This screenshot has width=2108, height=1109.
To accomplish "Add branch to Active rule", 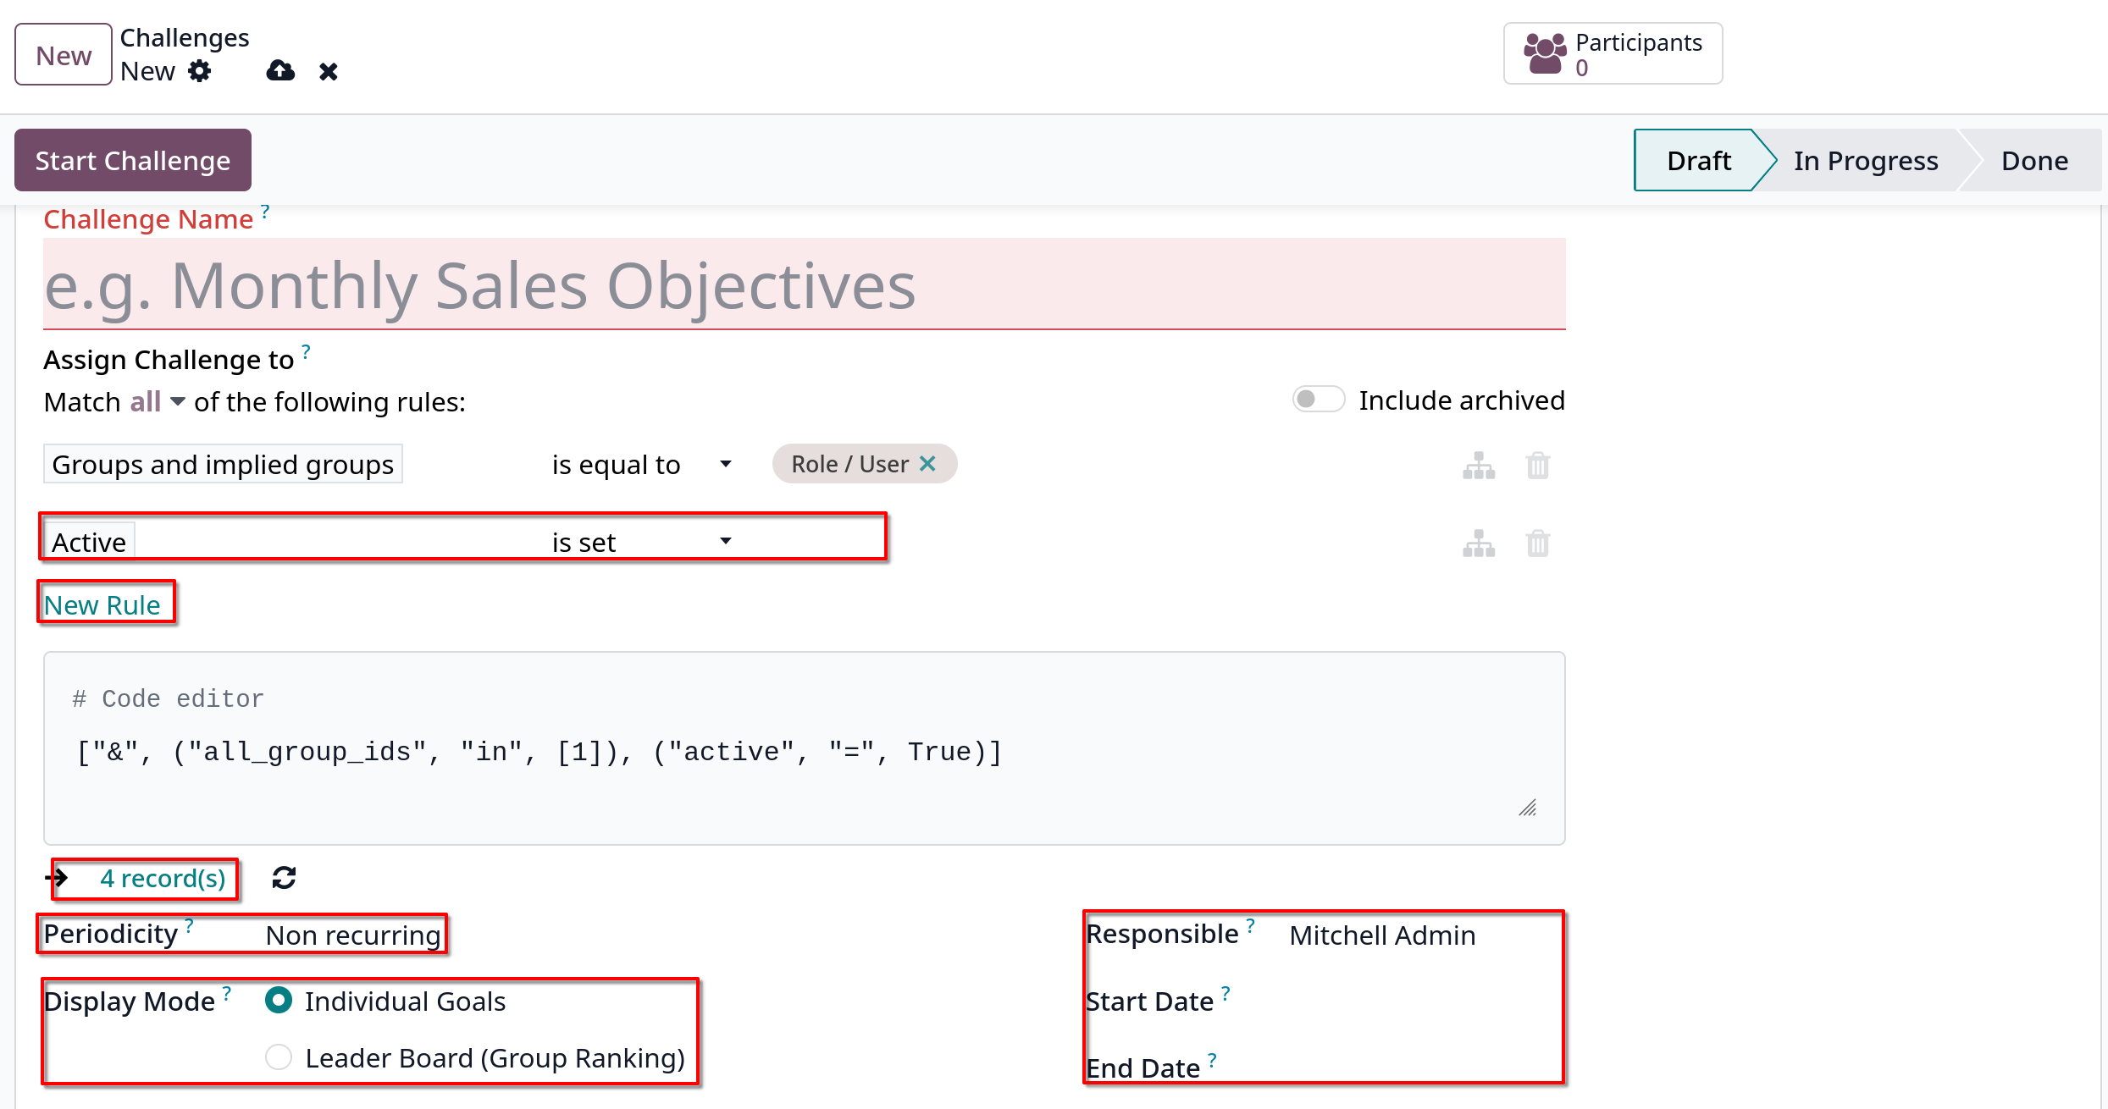I will tap(1479, 543).
